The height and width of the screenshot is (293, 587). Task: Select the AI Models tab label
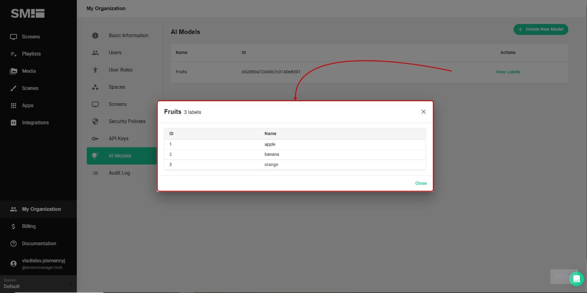coord(120,156)
